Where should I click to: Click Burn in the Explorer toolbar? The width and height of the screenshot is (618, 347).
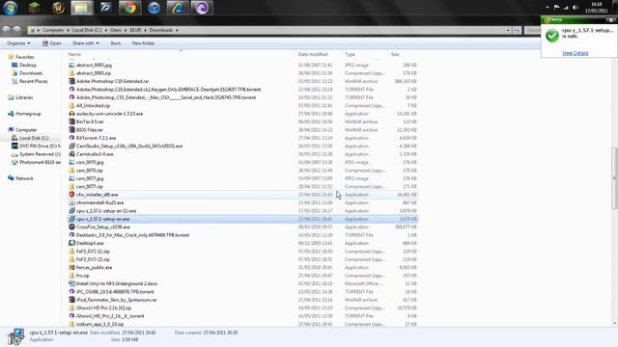coord(116,43)
